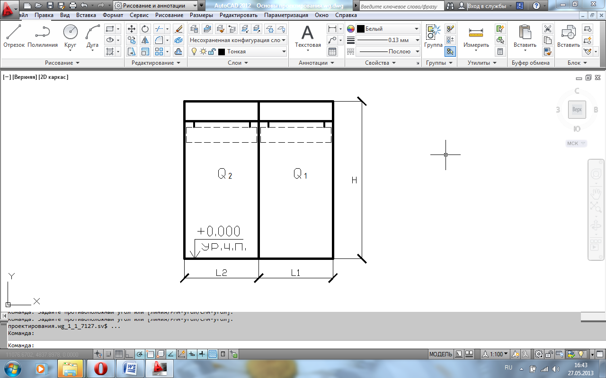The image size is (606, 378).
Task: Click the Undo arrow icon
Action: (84, 6)
